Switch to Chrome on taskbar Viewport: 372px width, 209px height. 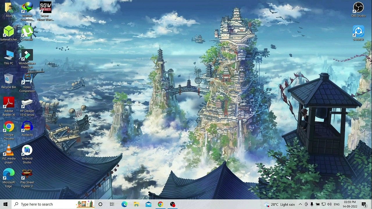coord(160,204)
